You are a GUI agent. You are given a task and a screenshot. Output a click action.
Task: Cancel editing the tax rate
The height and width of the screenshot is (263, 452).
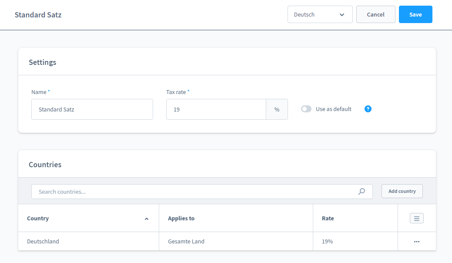tap(375, 14)
